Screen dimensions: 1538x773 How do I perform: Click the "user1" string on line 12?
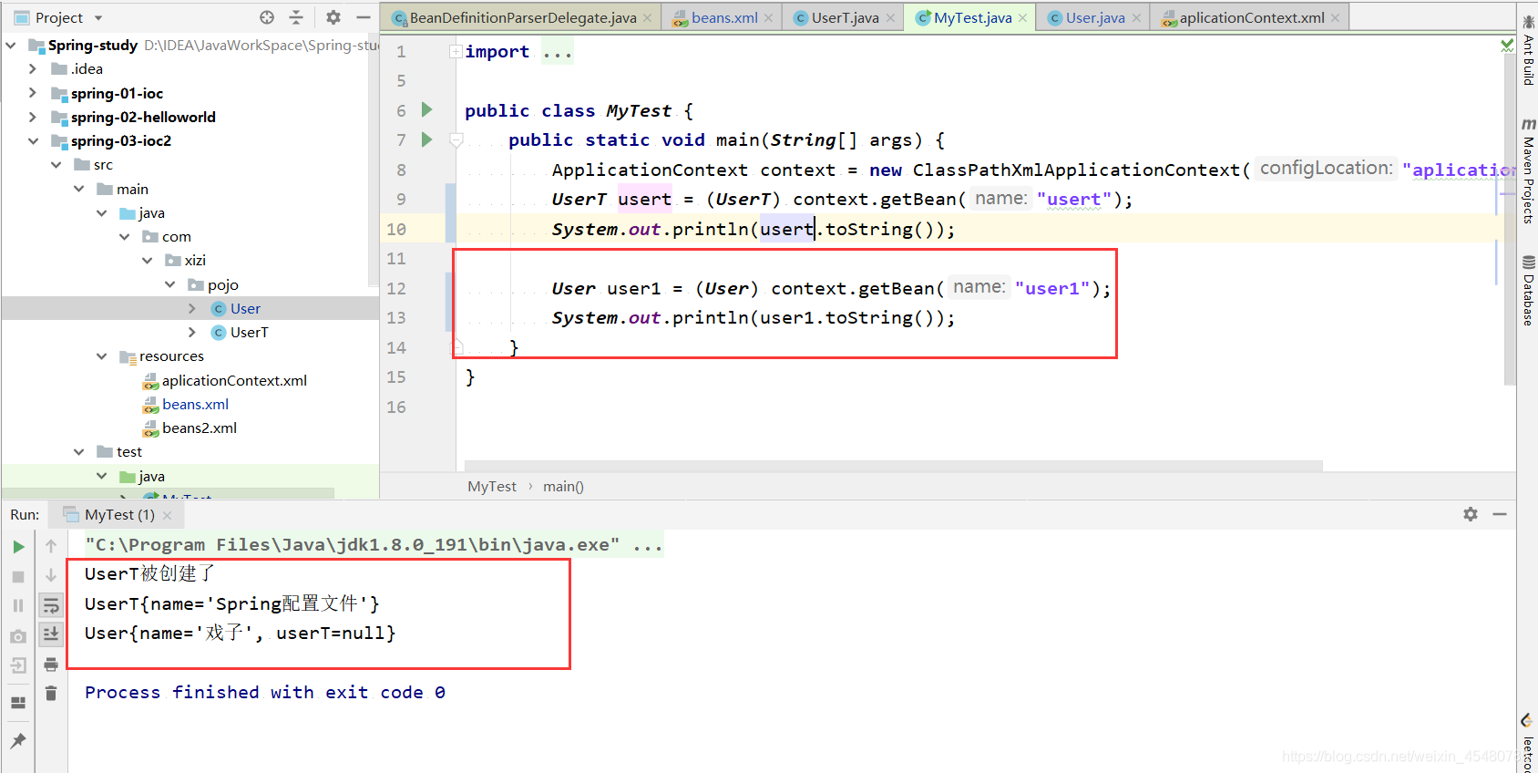pyautogui.click(x=1052, y=288)
